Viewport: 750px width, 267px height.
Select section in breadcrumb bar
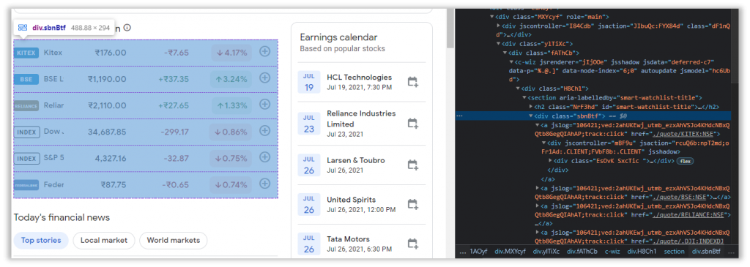click(674, 252)
